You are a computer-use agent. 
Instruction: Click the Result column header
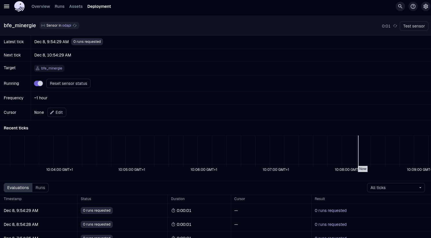click(x=320, y=199)
